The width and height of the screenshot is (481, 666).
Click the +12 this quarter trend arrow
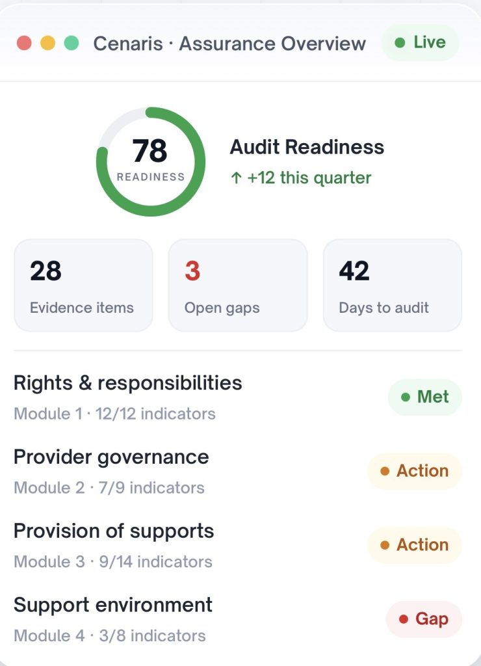236,178
